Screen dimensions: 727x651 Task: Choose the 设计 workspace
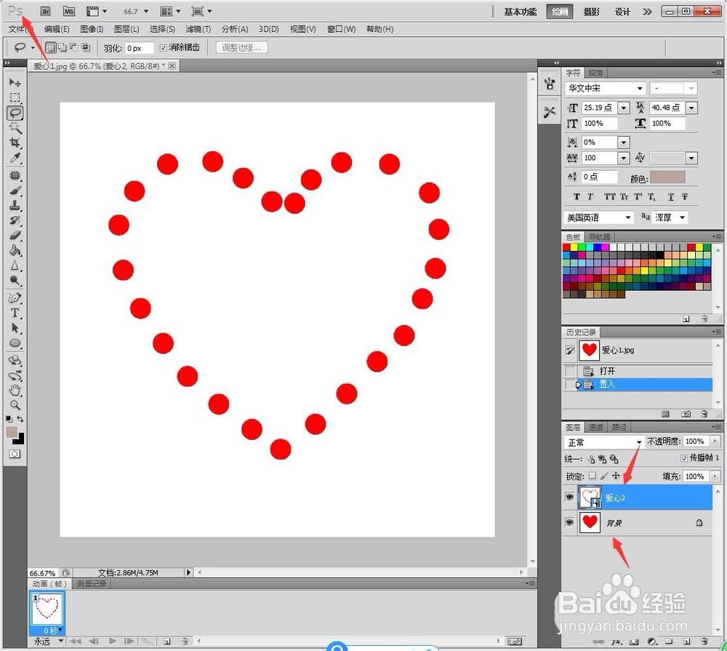click(x=622, y=12)
